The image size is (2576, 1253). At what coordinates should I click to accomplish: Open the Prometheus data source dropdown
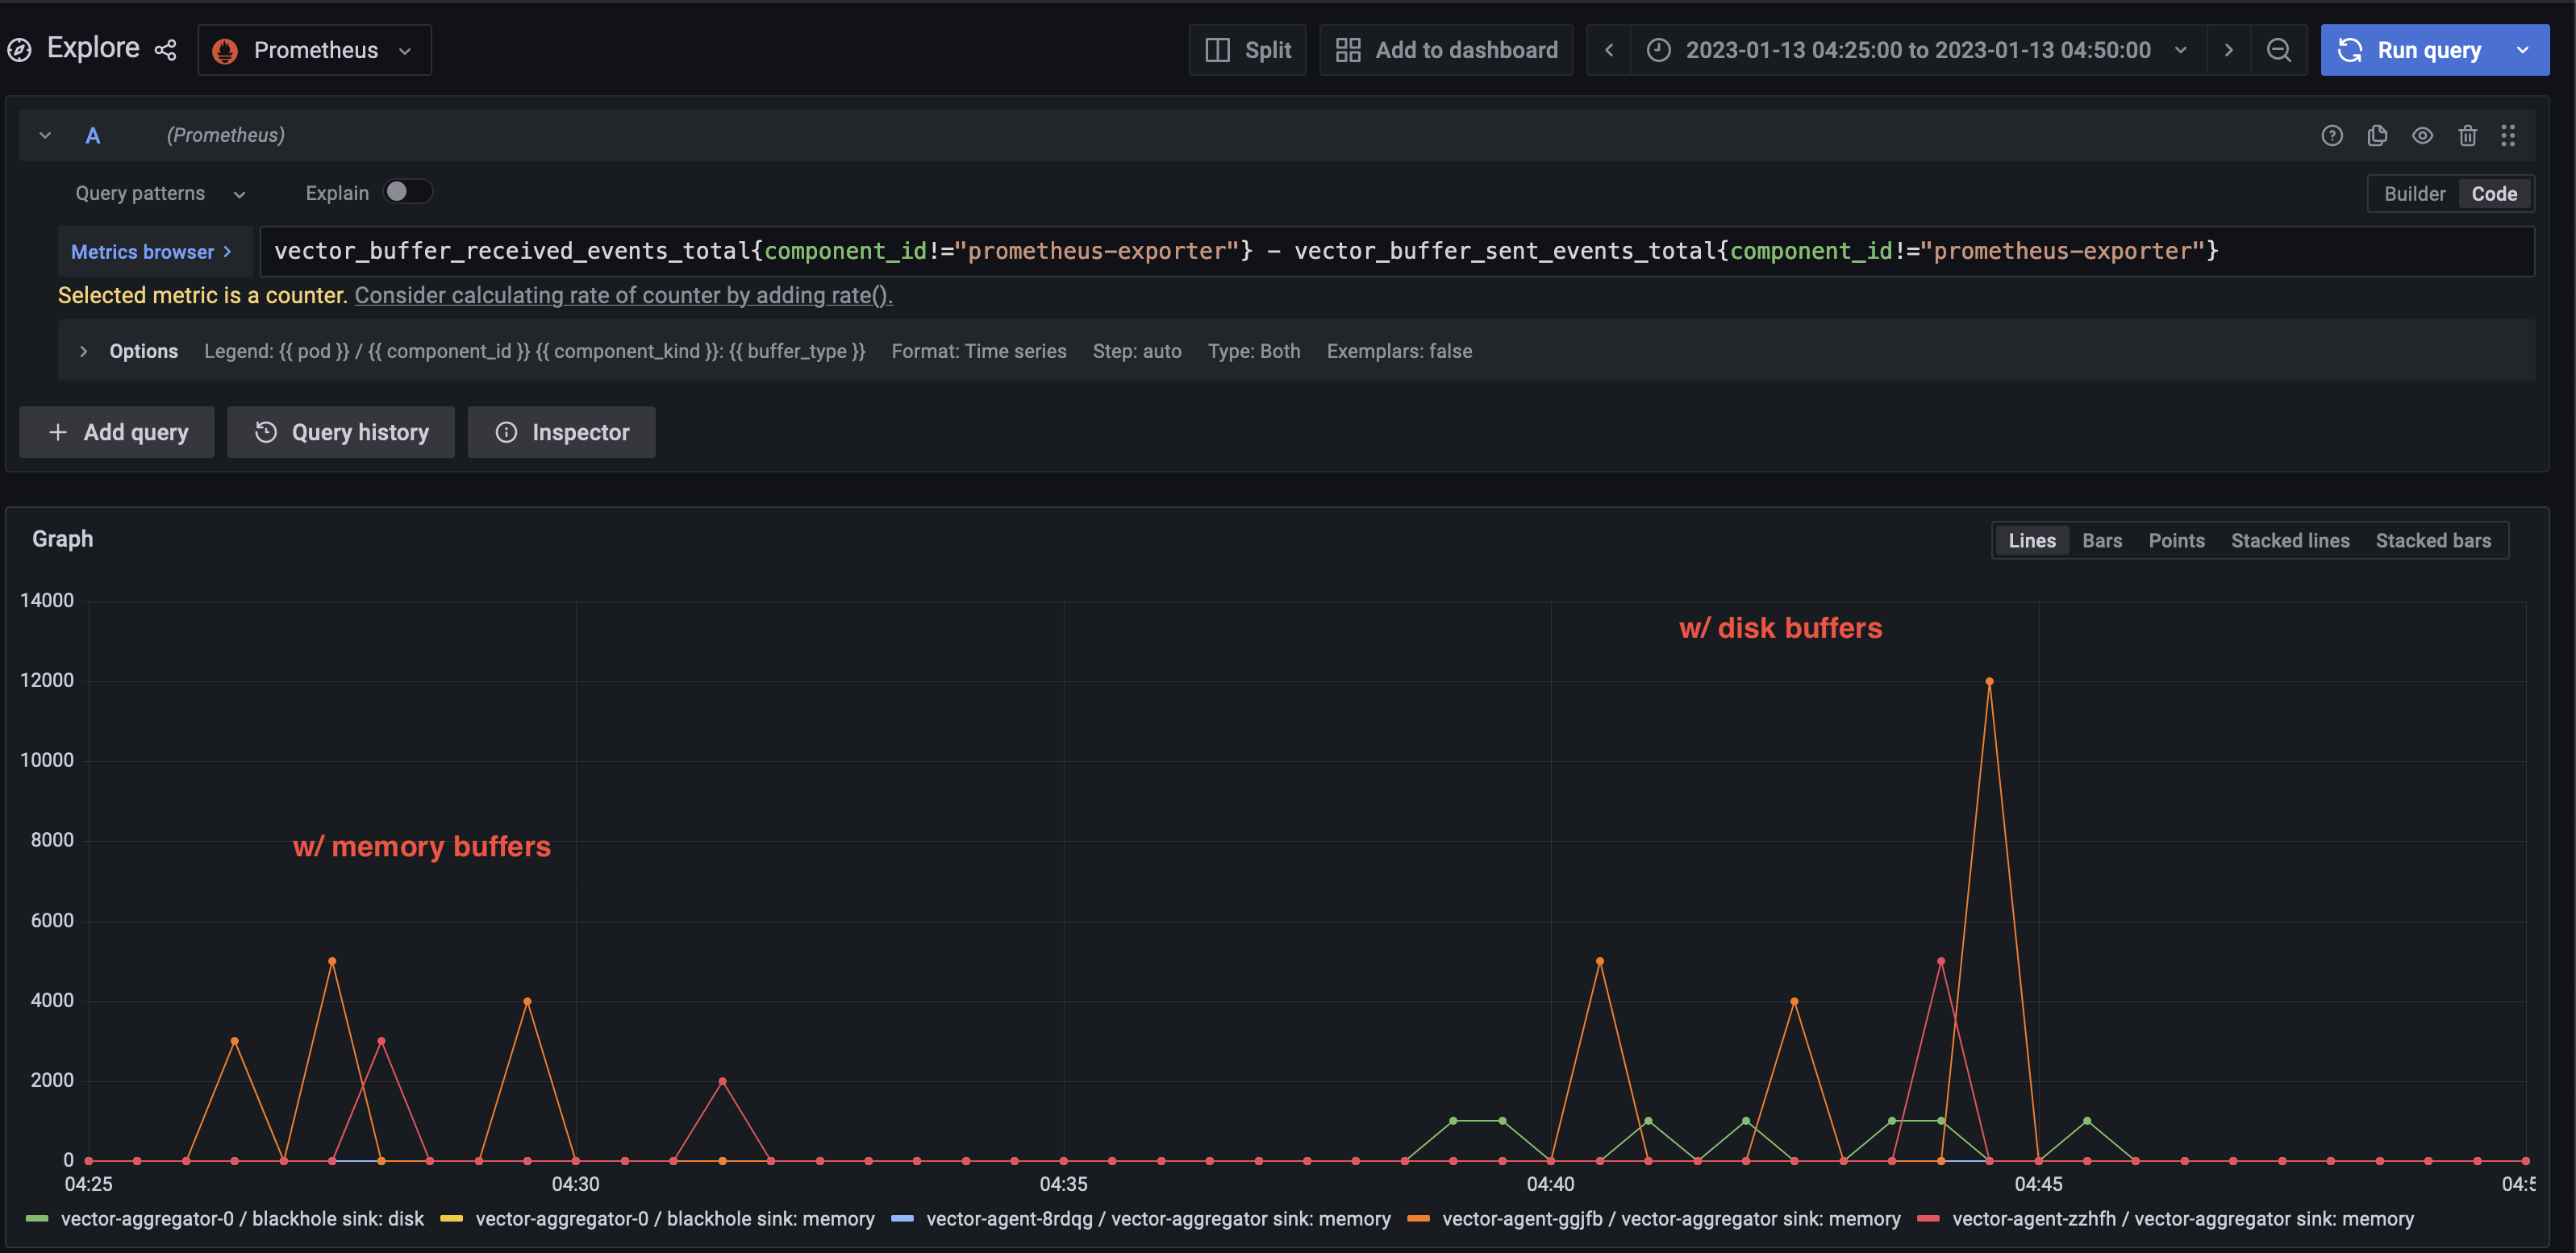click(x=313, y=49)
